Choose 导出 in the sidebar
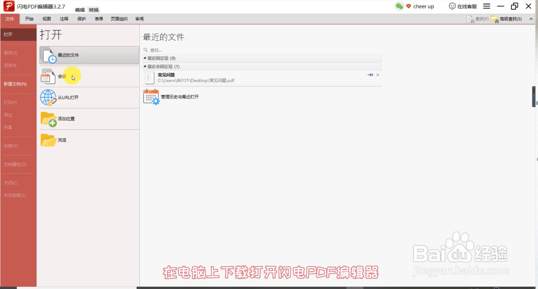 pyautogui.click(x=8, y=115)
